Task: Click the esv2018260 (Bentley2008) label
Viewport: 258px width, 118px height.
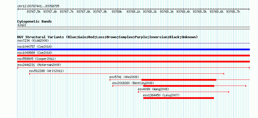Action: (x=133, y=83)
